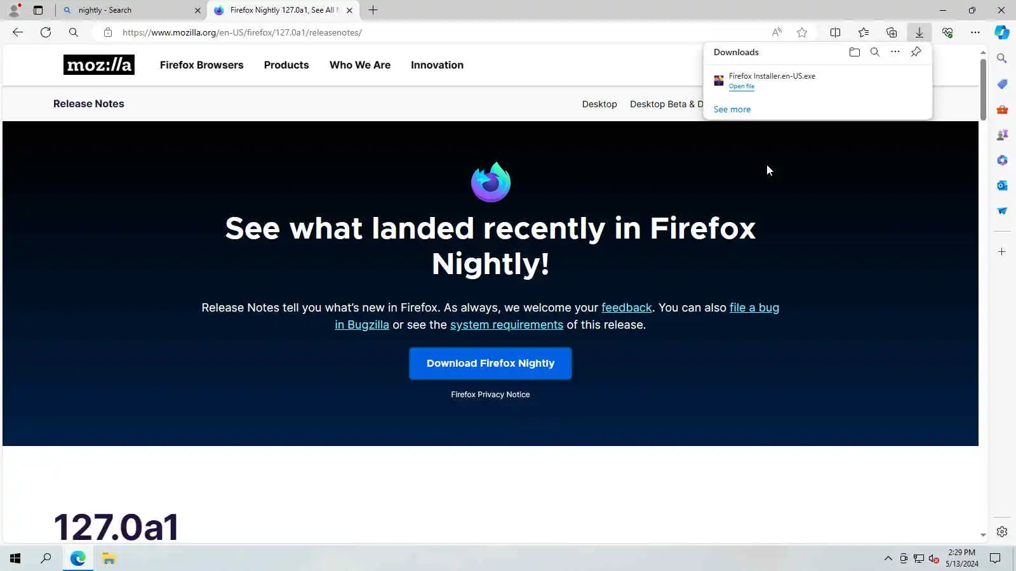Open more options in Downloads panel
Viewport: 1016px width, 571px height.
pyautogui.click(x=895, y=52)
